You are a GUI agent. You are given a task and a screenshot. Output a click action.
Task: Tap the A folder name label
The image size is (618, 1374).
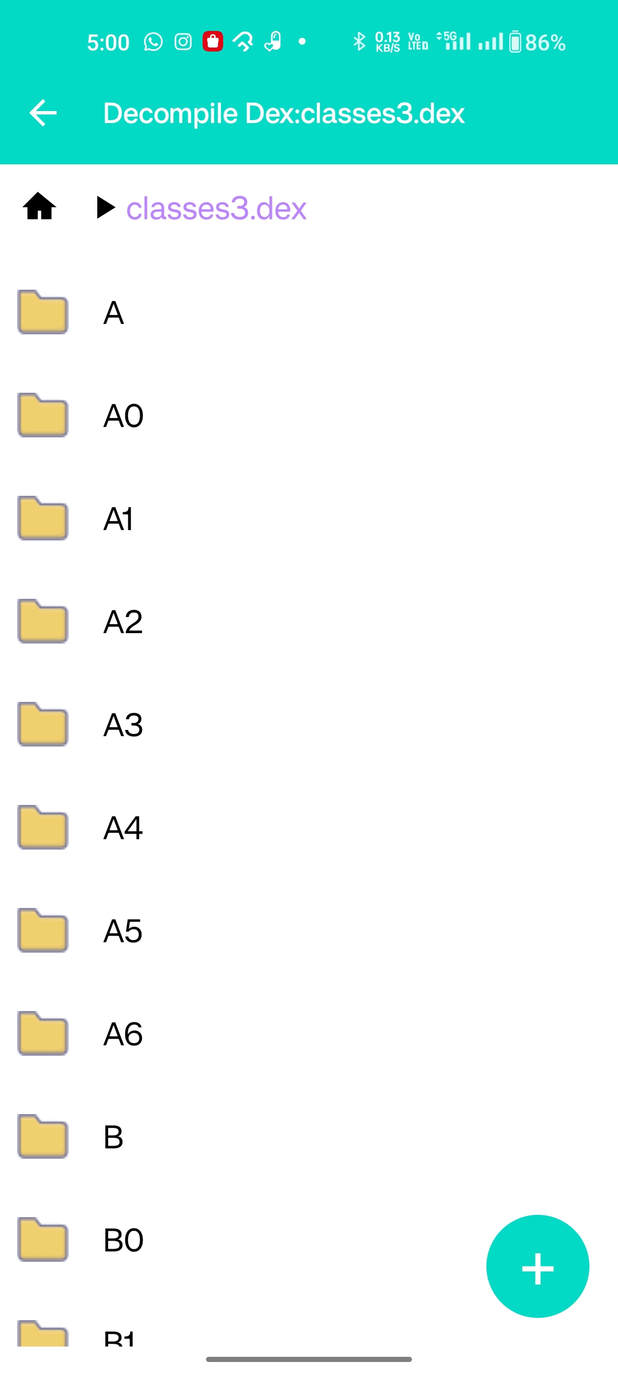[113, 313]
